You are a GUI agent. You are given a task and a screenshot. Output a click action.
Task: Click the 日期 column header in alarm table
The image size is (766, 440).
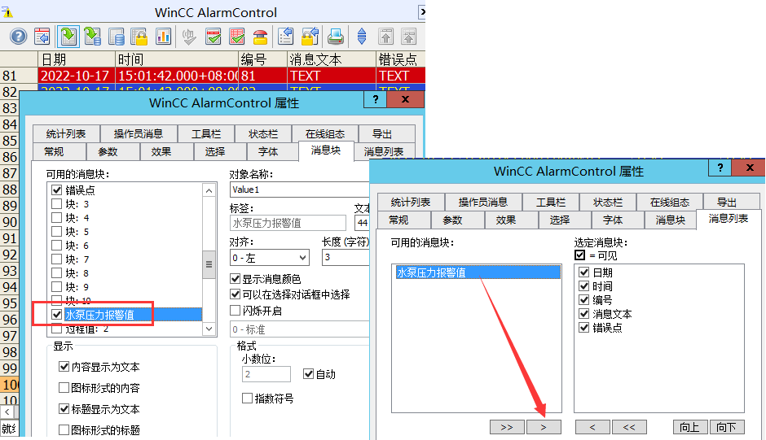[x=77, y=59]
